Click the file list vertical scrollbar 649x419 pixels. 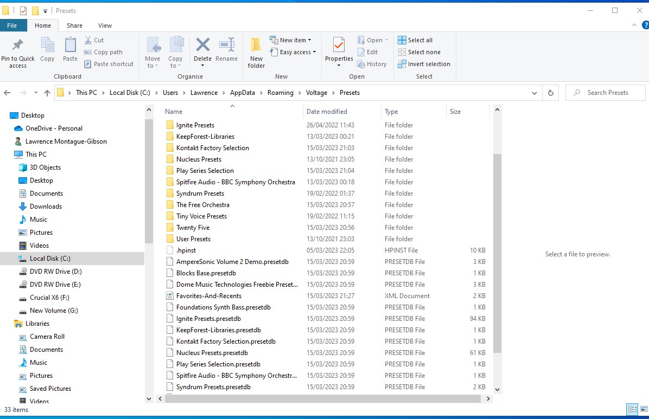pyautogui.click(x=497, y=253)
